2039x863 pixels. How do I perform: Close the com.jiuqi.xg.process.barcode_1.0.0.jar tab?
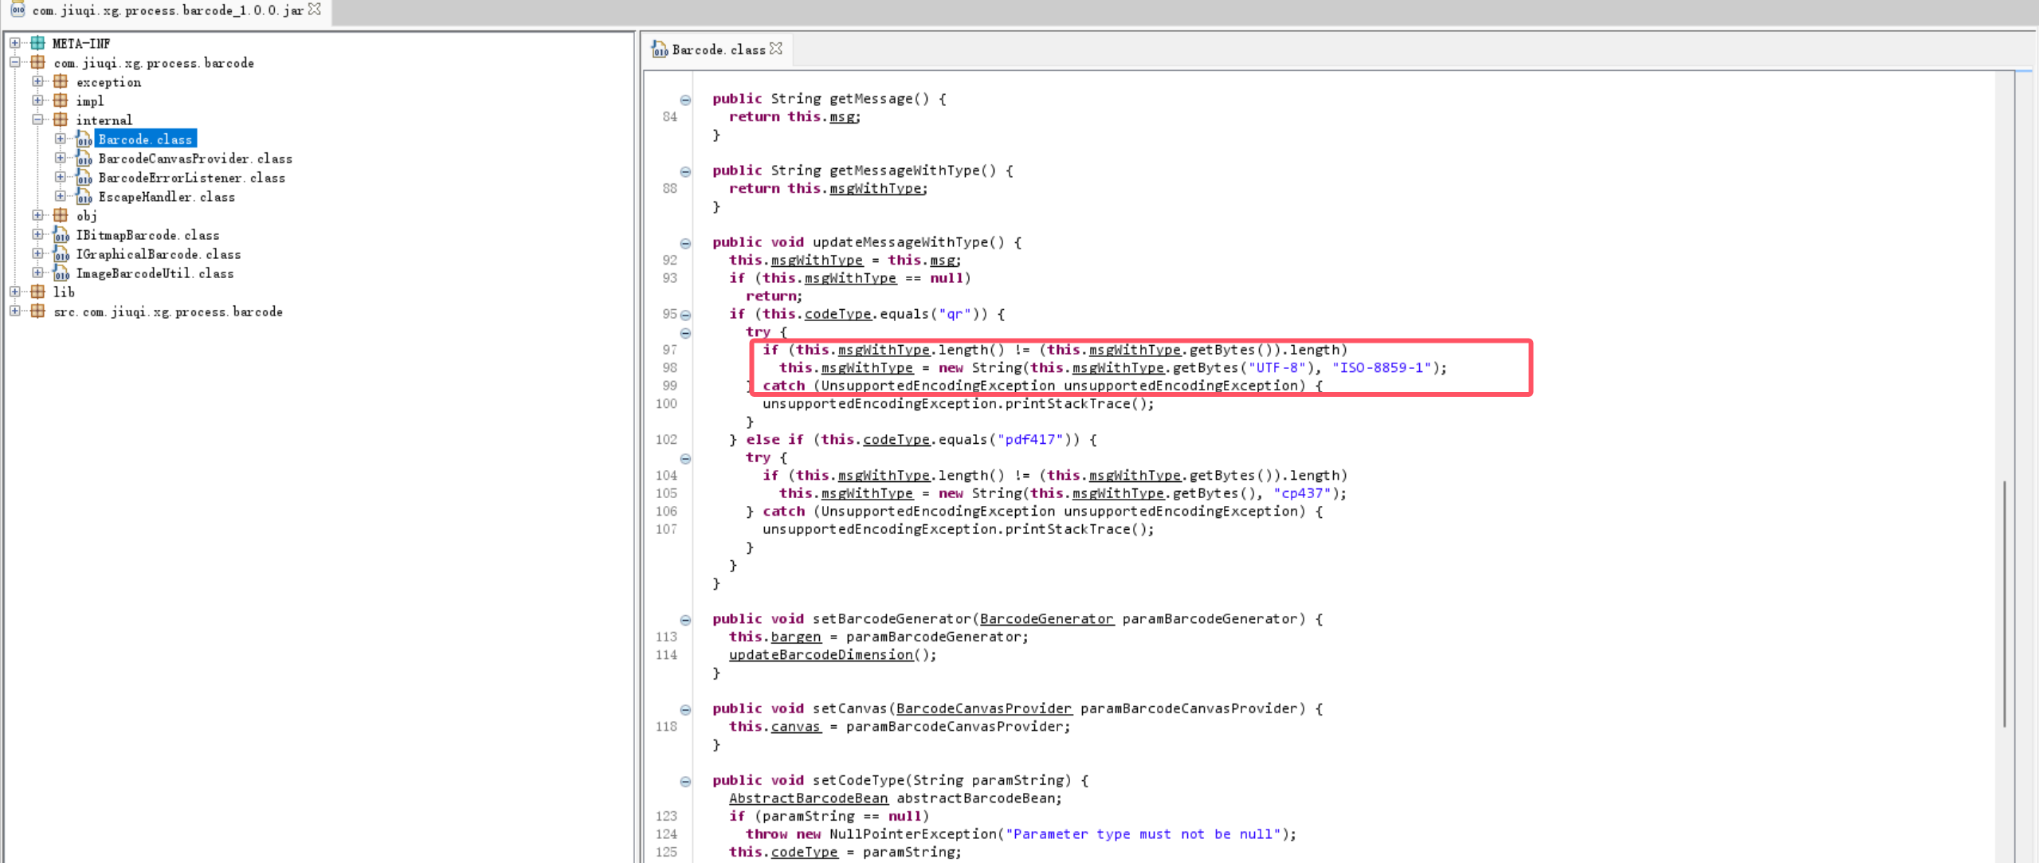click(x=315, y=10)
